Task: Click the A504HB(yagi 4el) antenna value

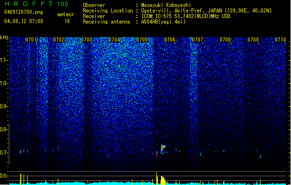Action: (163, 22)
